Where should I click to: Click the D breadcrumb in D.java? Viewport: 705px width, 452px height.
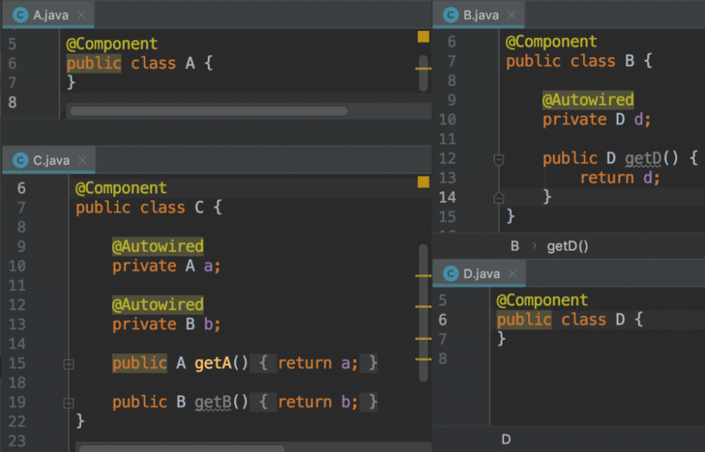pyautogui.click(x=505, y=439)
